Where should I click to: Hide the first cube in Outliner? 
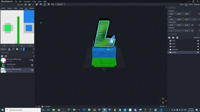coord(198,41)
